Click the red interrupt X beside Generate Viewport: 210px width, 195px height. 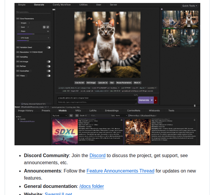(156, 100)
